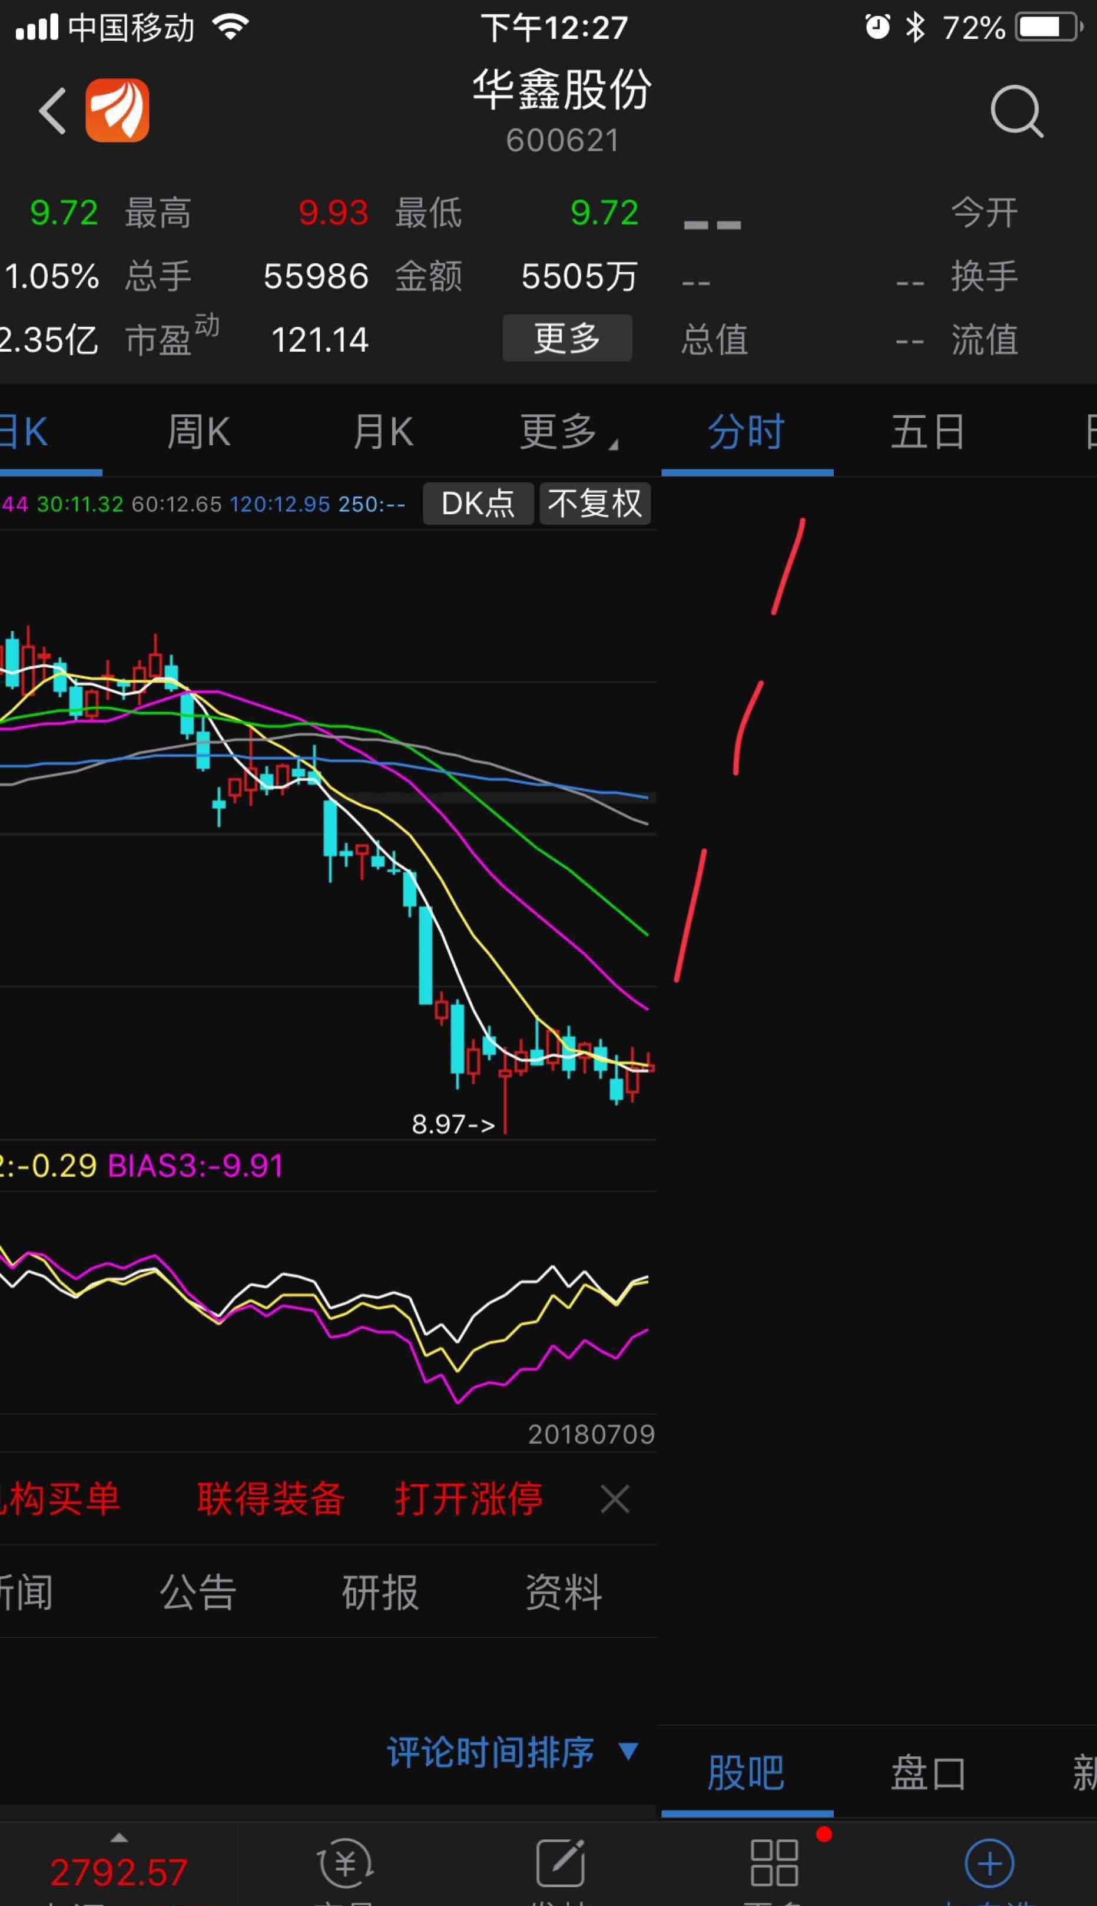Viewport: 1097px width, 1906px height.
Task: Open stock search magnifier icon
Action: (x=1016, y=111)
